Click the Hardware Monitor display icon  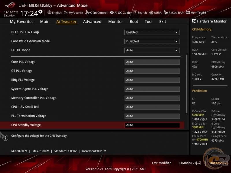[x=194, y=21]
